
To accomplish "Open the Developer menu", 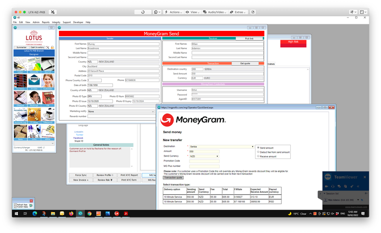I will pyautogui.click(x=78, y=22).
